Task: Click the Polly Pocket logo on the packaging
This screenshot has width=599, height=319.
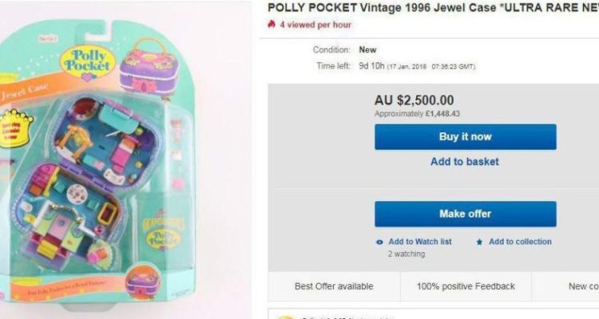Action: click(88, 61)
